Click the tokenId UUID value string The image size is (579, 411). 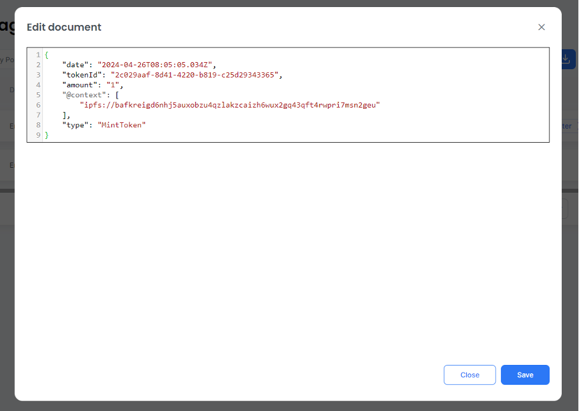coord(195,75)
